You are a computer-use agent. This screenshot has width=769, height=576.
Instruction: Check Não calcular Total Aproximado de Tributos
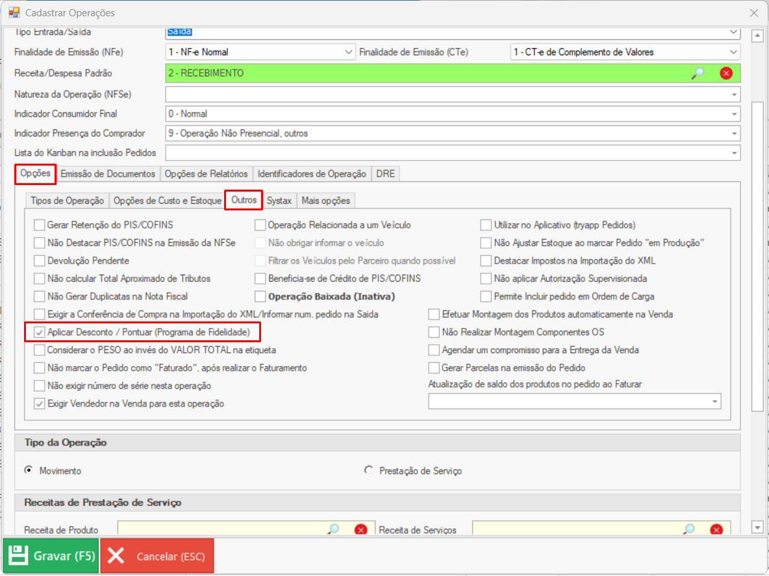tap(39, 279)
